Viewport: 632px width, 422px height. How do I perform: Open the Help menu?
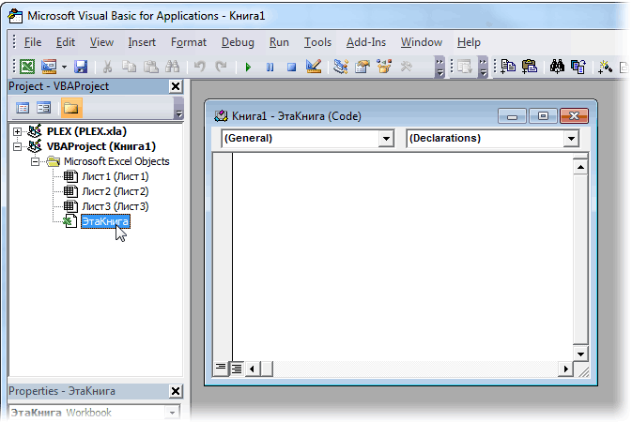[x=469, y=42]
